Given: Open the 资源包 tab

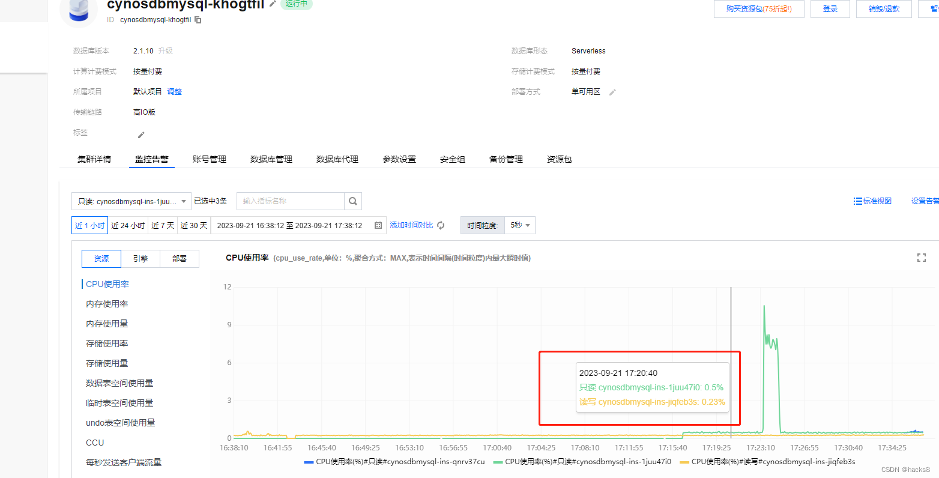Looking at the screenshot, I should point(560,159).
